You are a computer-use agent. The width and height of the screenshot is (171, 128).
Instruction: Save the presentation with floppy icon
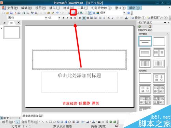pos(11,13)
